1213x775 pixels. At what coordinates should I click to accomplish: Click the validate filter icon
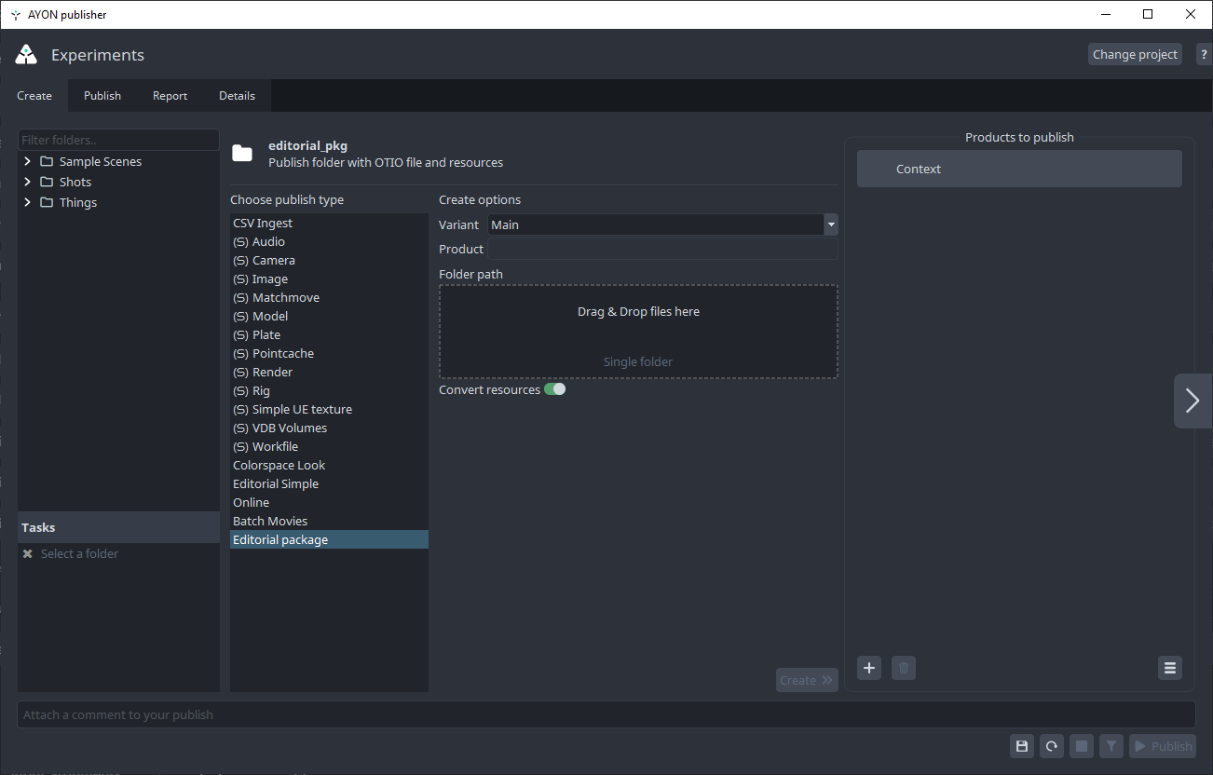point(1111,746)
